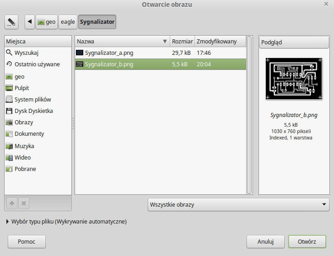Select Dysk Dyskietka floppy drive

click(x=33, y=111)
